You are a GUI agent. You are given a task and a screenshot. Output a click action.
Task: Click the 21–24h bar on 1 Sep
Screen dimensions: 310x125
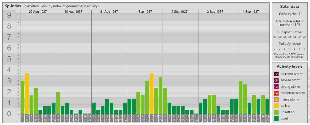point(160,96)
